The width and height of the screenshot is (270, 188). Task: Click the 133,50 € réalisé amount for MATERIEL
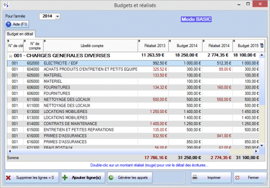(x=160, y=75)
